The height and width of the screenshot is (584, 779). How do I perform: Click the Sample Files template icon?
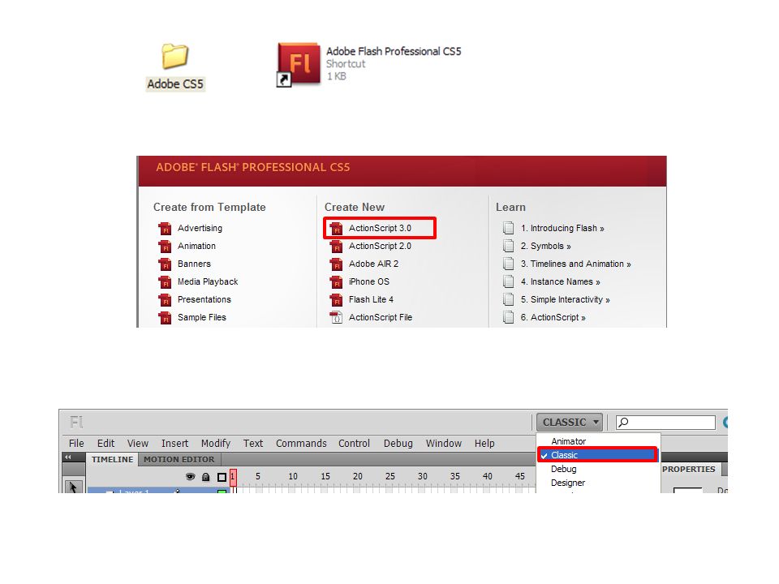(x=165, y=318)
